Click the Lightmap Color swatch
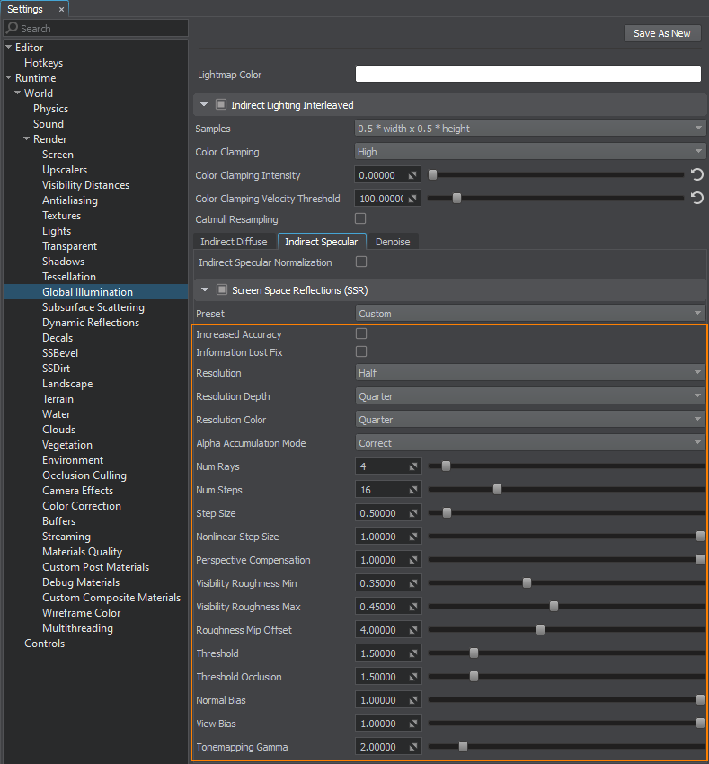Viewport: 709px width, 764px height. (x=527, y=75)
